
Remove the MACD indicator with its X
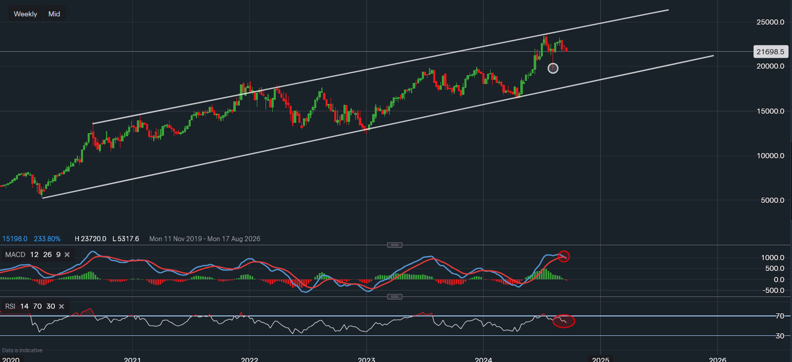(67, 254)
